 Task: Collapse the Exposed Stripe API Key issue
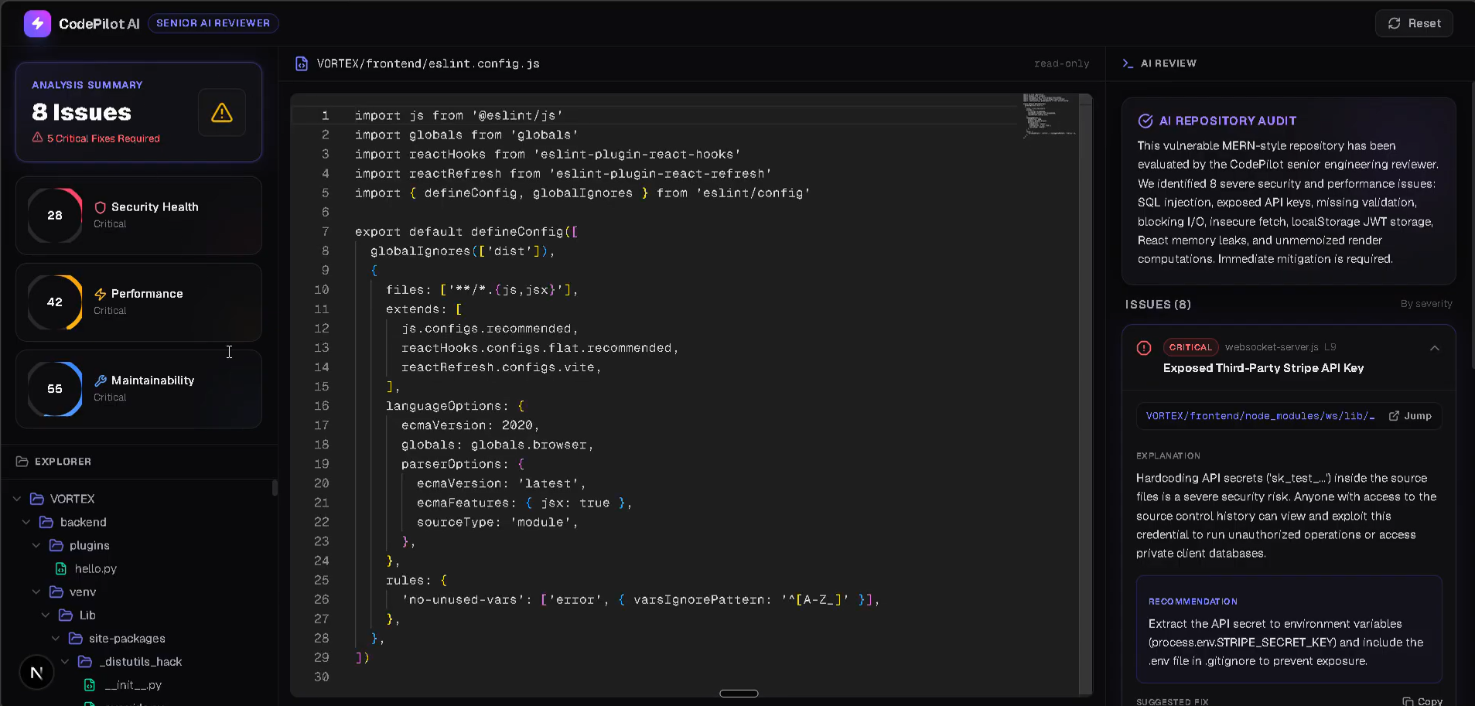pyautogui.click(x=1435, y=348)
